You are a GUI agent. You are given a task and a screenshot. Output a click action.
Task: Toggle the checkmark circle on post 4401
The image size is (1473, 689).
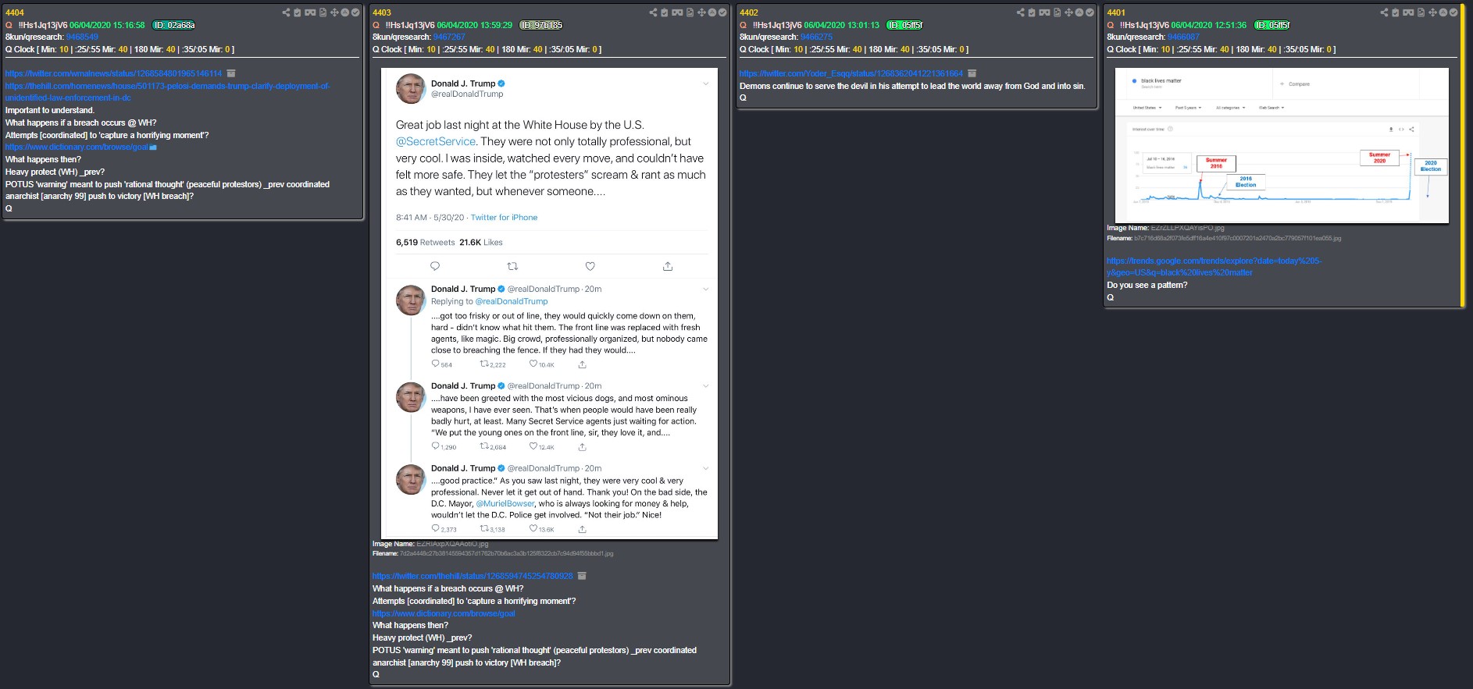(1453, 12)
